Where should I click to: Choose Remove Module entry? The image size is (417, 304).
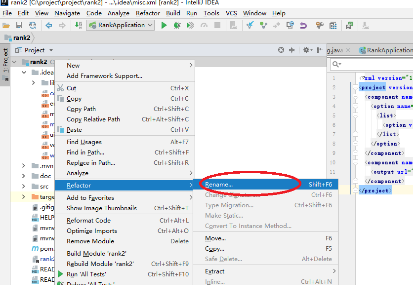point(125,241)
